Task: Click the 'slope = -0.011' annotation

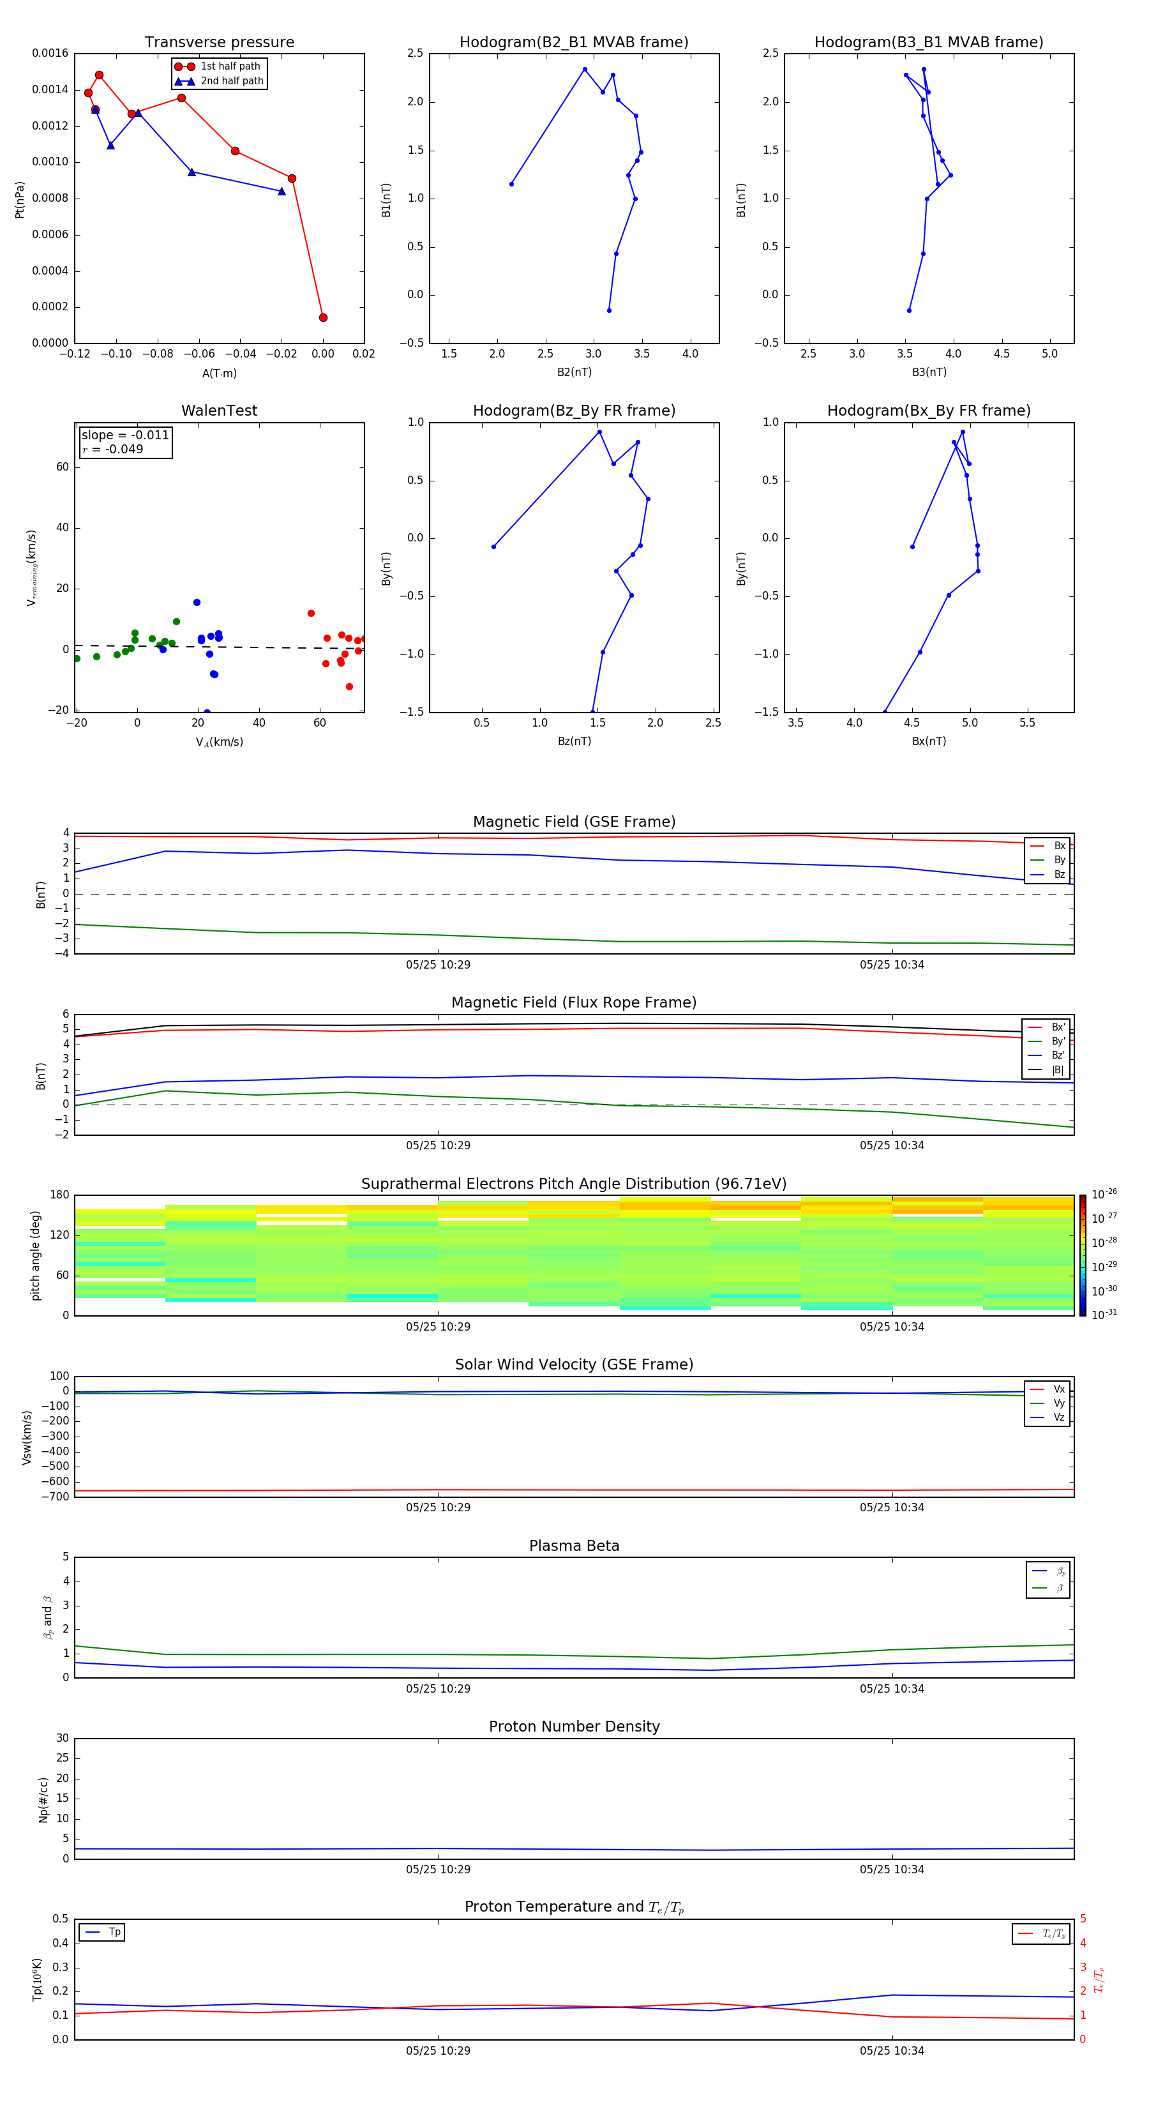Action: (x=125, y=435)
